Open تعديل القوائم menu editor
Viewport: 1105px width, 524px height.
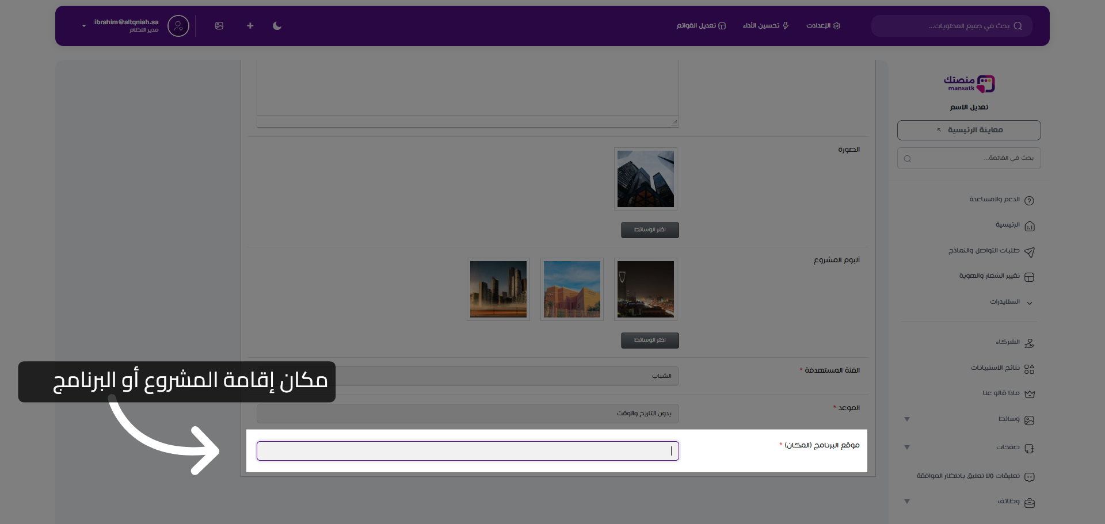701,26
